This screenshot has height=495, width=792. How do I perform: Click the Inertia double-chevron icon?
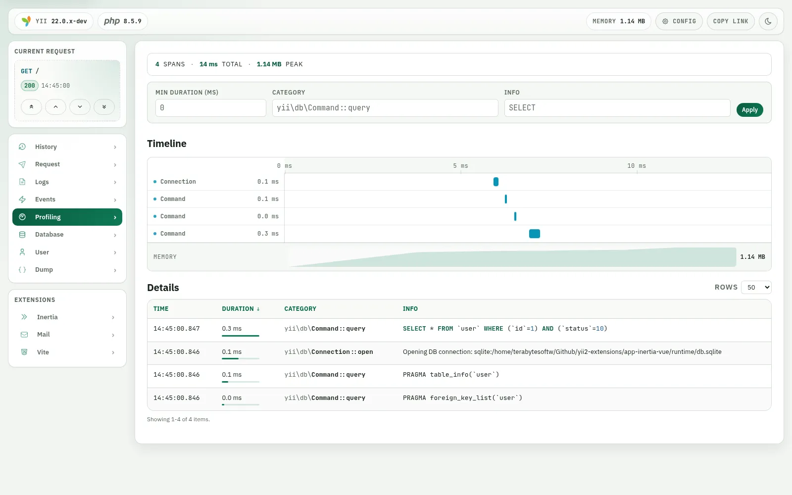pyautogui.click(x=24, y=317)
